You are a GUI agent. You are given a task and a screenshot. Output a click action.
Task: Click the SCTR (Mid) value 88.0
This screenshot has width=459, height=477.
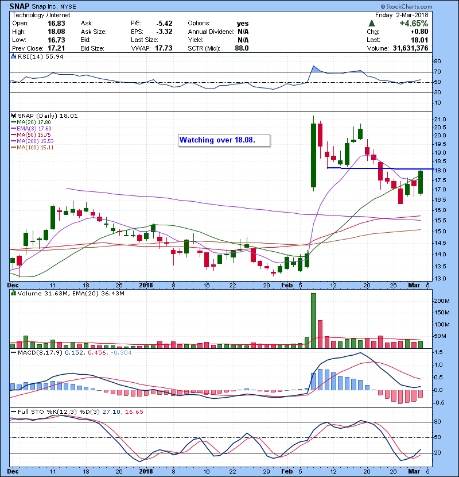242,48
